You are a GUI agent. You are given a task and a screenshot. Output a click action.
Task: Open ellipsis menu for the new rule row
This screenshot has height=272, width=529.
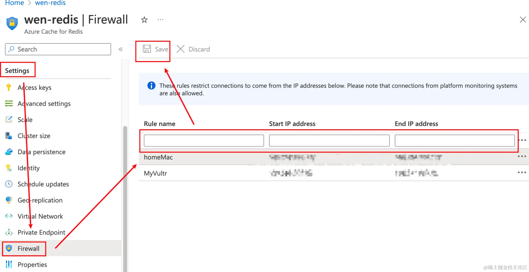522,140
